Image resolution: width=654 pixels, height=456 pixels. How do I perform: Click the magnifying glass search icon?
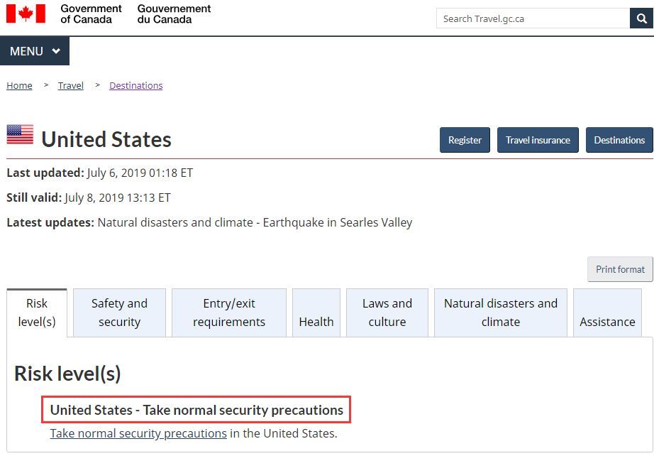[641, 18]
